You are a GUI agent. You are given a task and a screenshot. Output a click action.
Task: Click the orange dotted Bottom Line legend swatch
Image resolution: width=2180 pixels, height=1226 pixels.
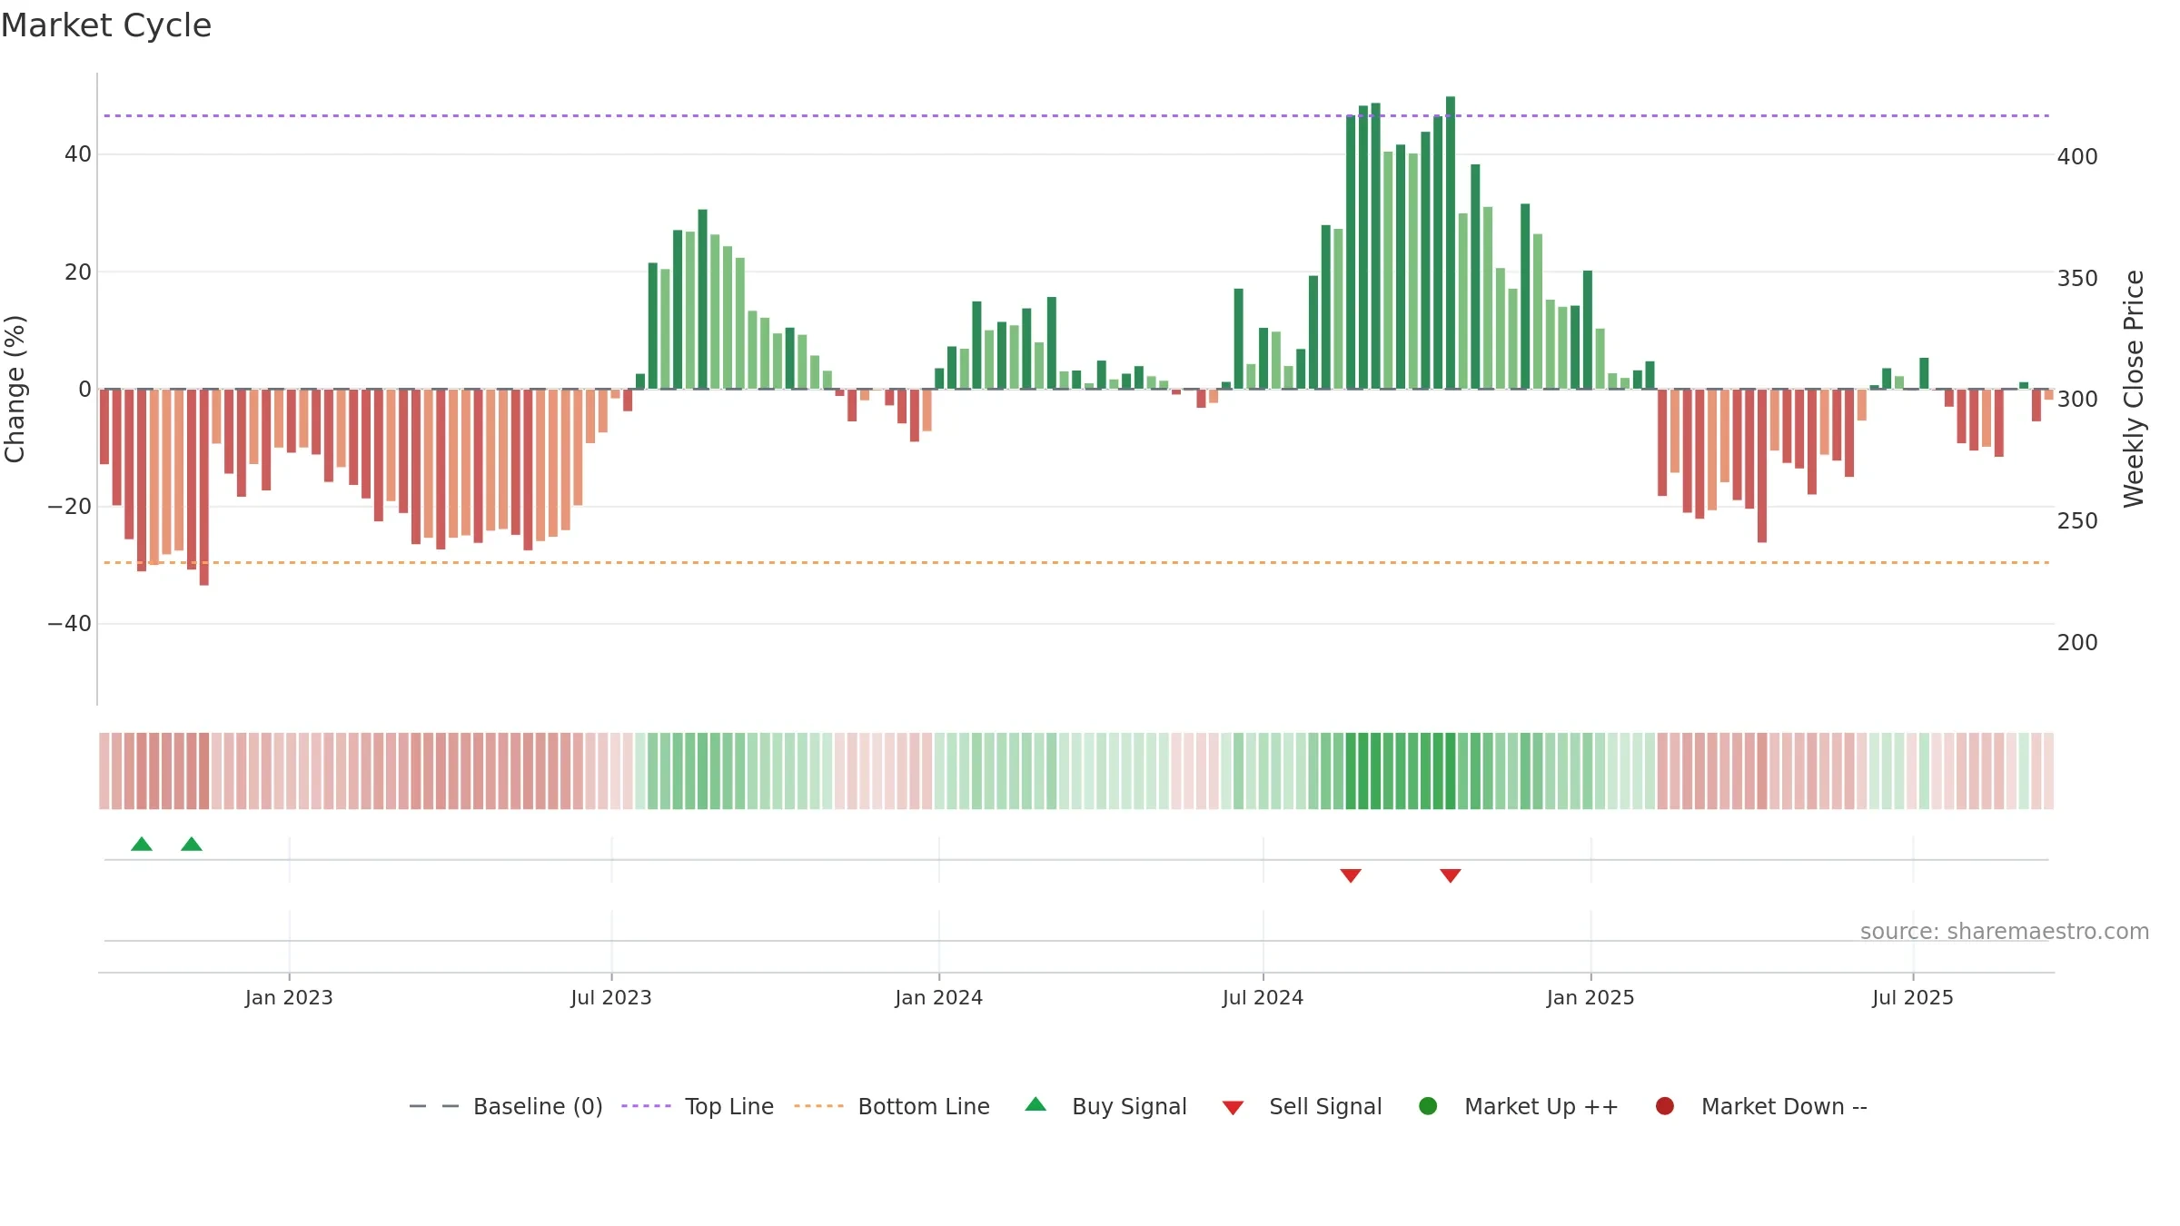click(818, 1106)
